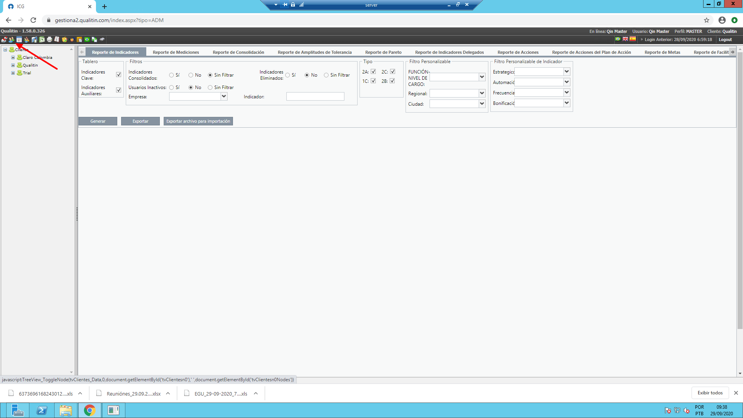Click the Logout link
Screen dimensions: 743x418
[x=725, y=39]
